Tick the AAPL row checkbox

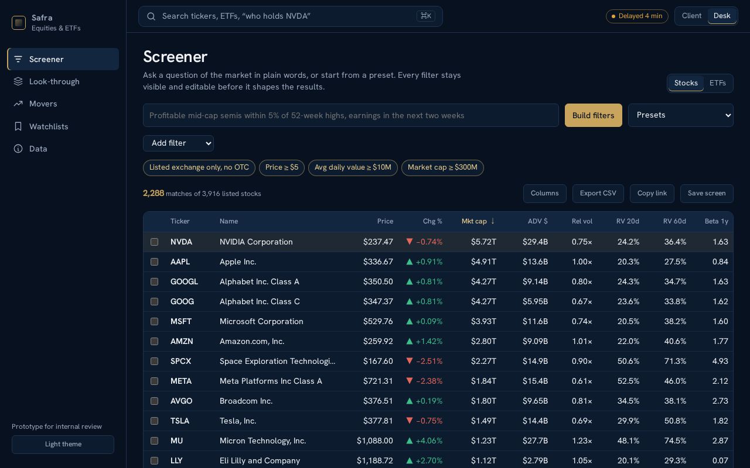click(154, 261)
